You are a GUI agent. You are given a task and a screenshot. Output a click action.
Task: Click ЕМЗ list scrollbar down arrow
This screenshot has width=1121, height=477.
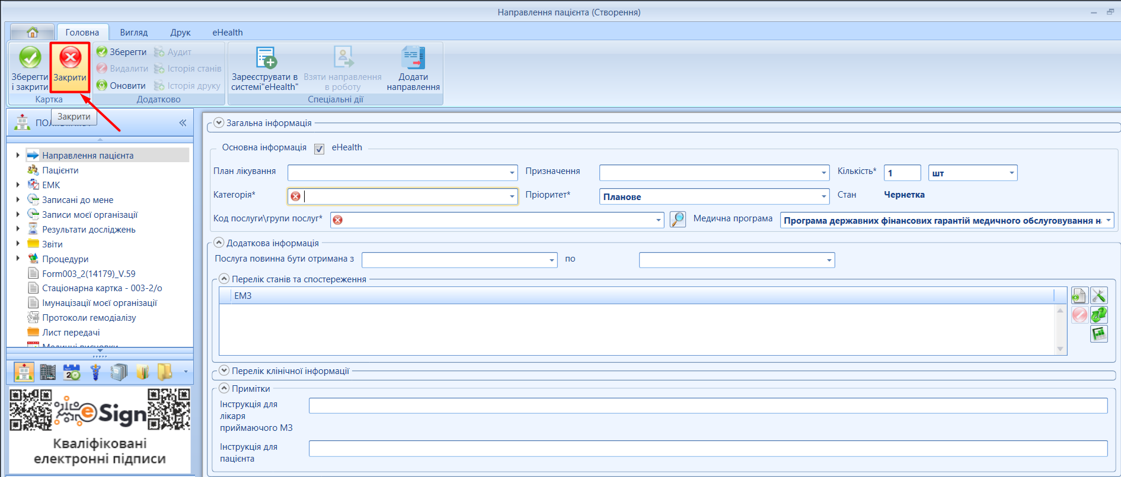pyautogui.click(x=1061, y=349)
